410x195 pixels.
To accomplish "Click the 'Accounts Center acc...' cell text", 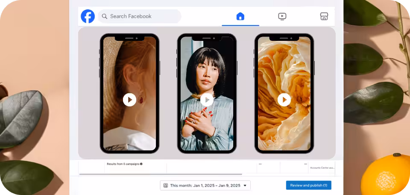I will point(322,168).
